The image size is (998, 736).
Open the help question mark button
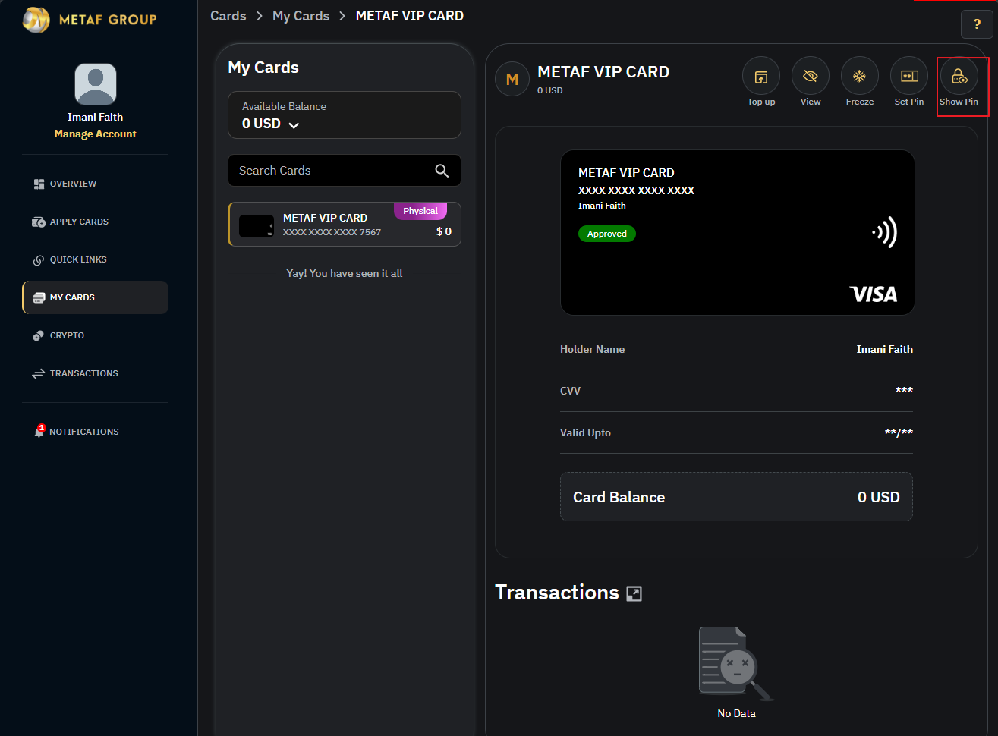click(977, 24)
